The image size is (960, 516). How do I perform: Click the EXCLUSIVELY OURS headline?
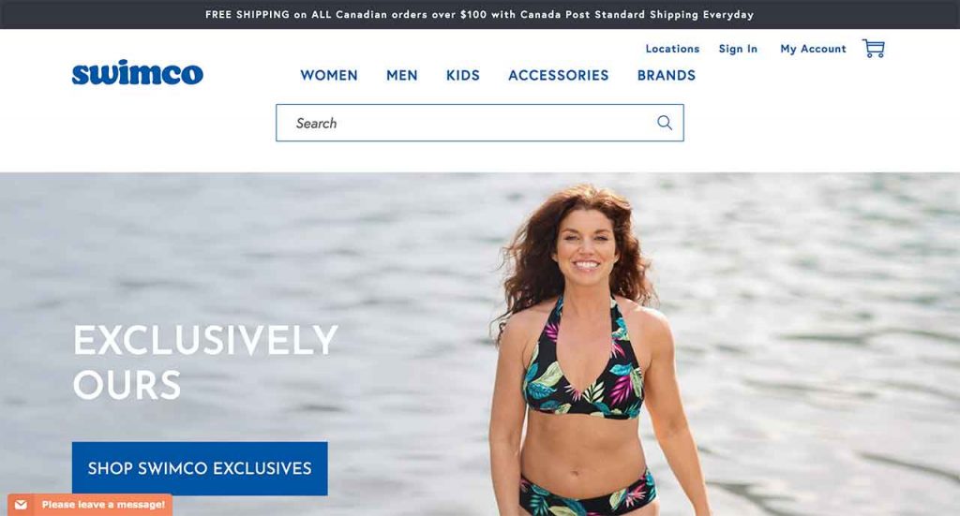point(205,361)
